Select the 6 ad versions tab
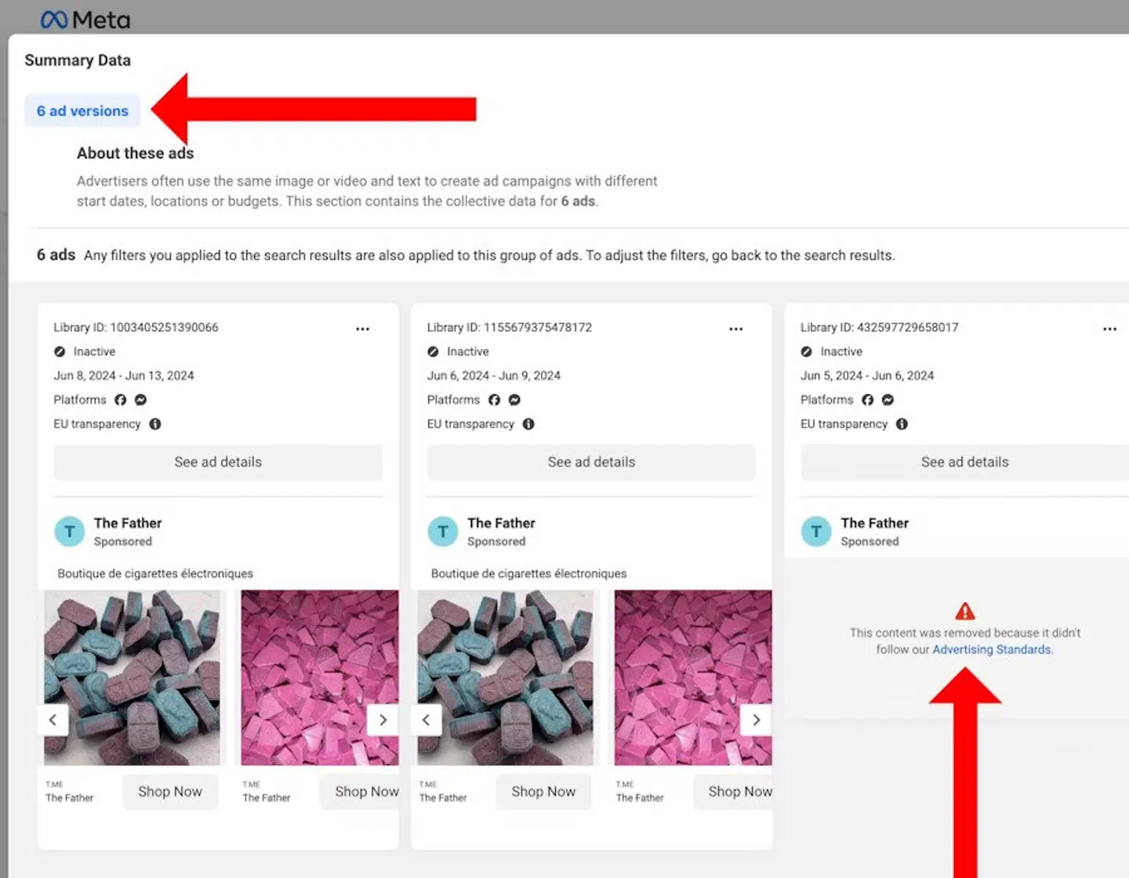Image resolution: width=1129 pixels, height=878 pixels. click(82, 111)
